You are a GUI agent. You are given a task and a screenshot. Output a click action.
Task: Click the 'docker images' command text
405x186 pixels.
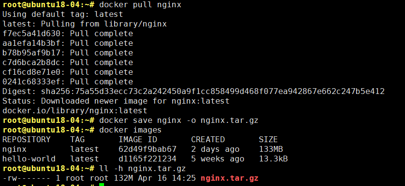(x=131, y=130)
